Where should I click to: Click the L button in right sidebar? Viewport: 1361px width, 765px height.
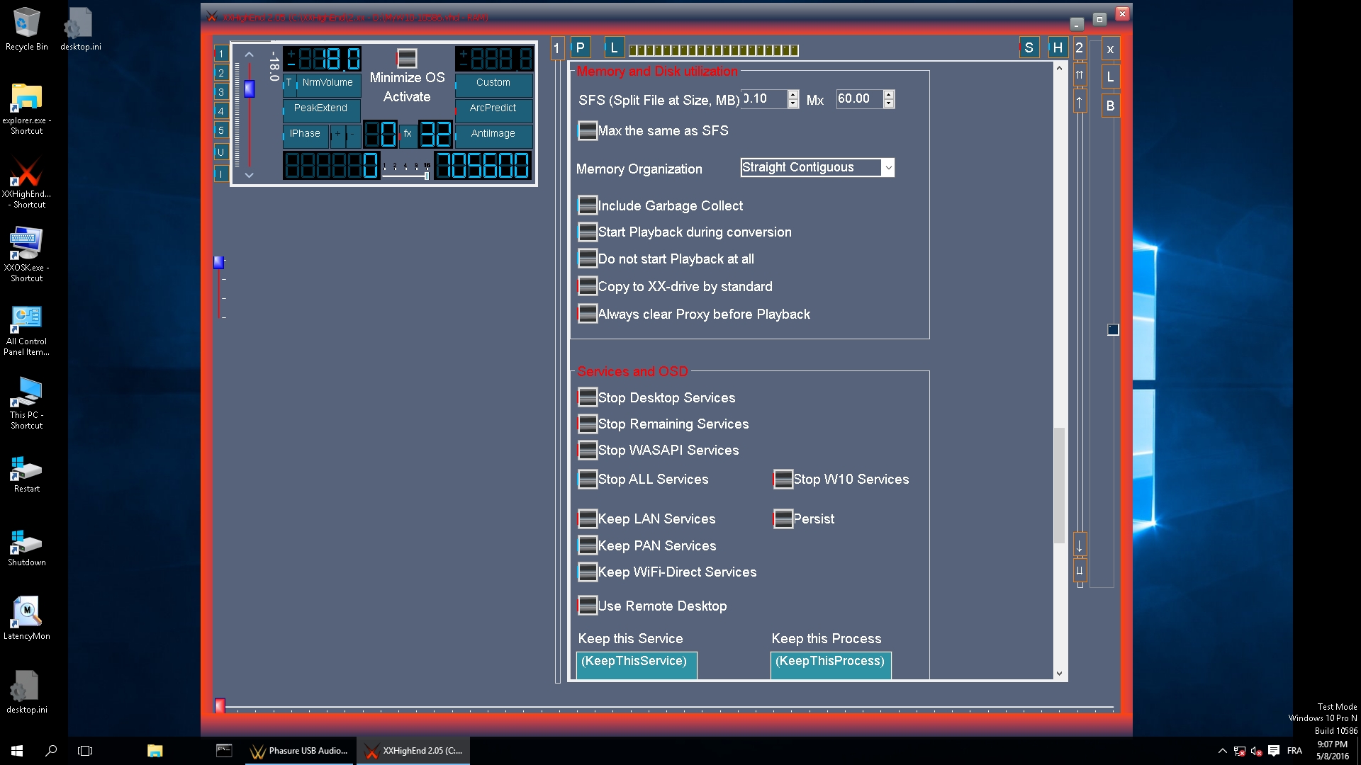[x=1110, y=77]
